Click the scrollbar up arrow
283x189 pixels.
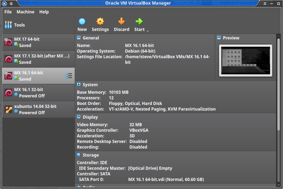tap(278, 36)
